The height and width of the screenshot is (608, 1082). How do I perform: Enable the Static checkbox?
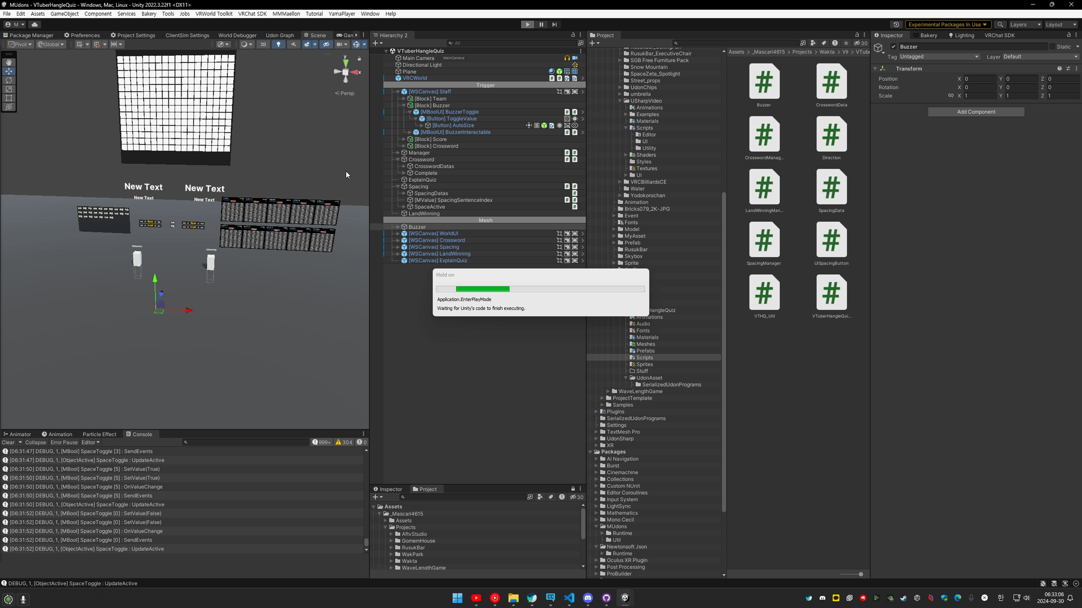(1052, 47)
